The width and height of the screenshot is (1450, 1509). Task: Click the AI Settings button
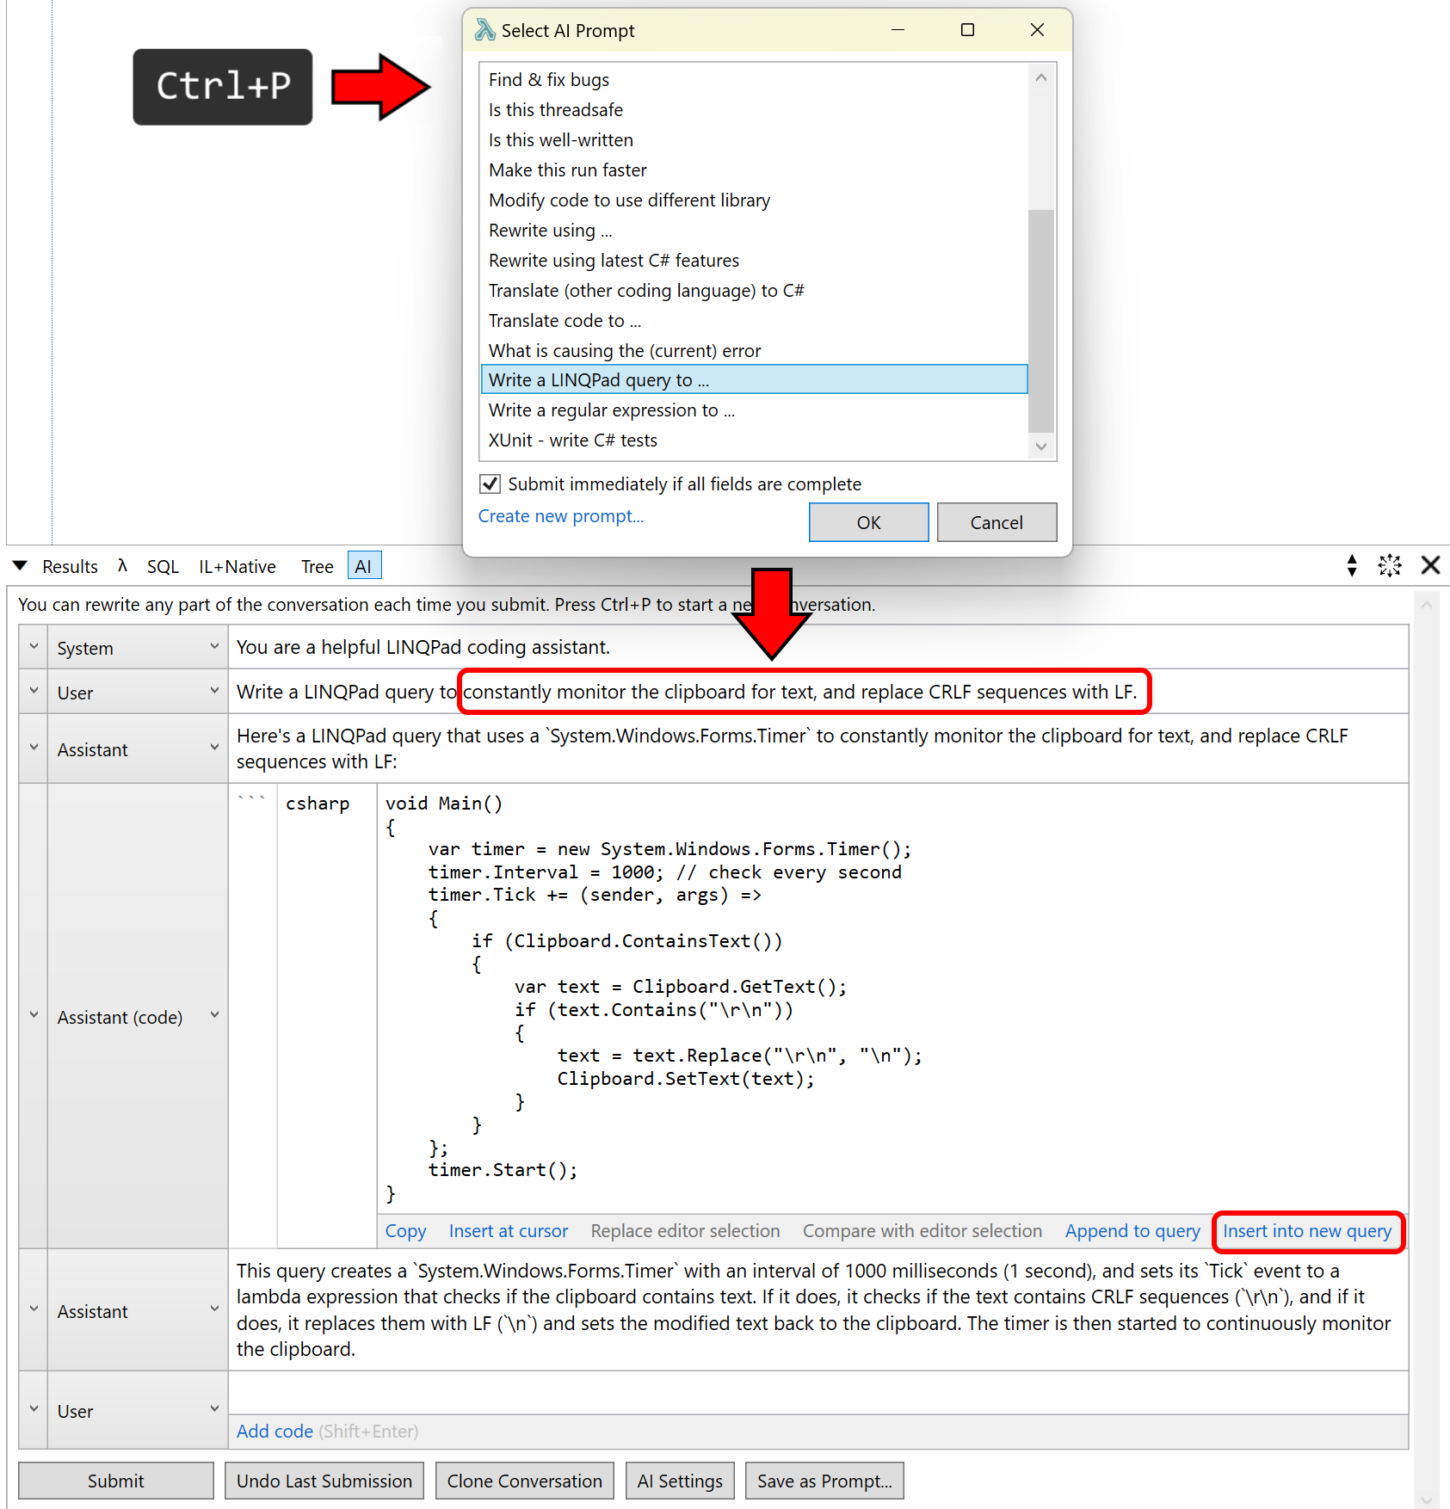679,1481
